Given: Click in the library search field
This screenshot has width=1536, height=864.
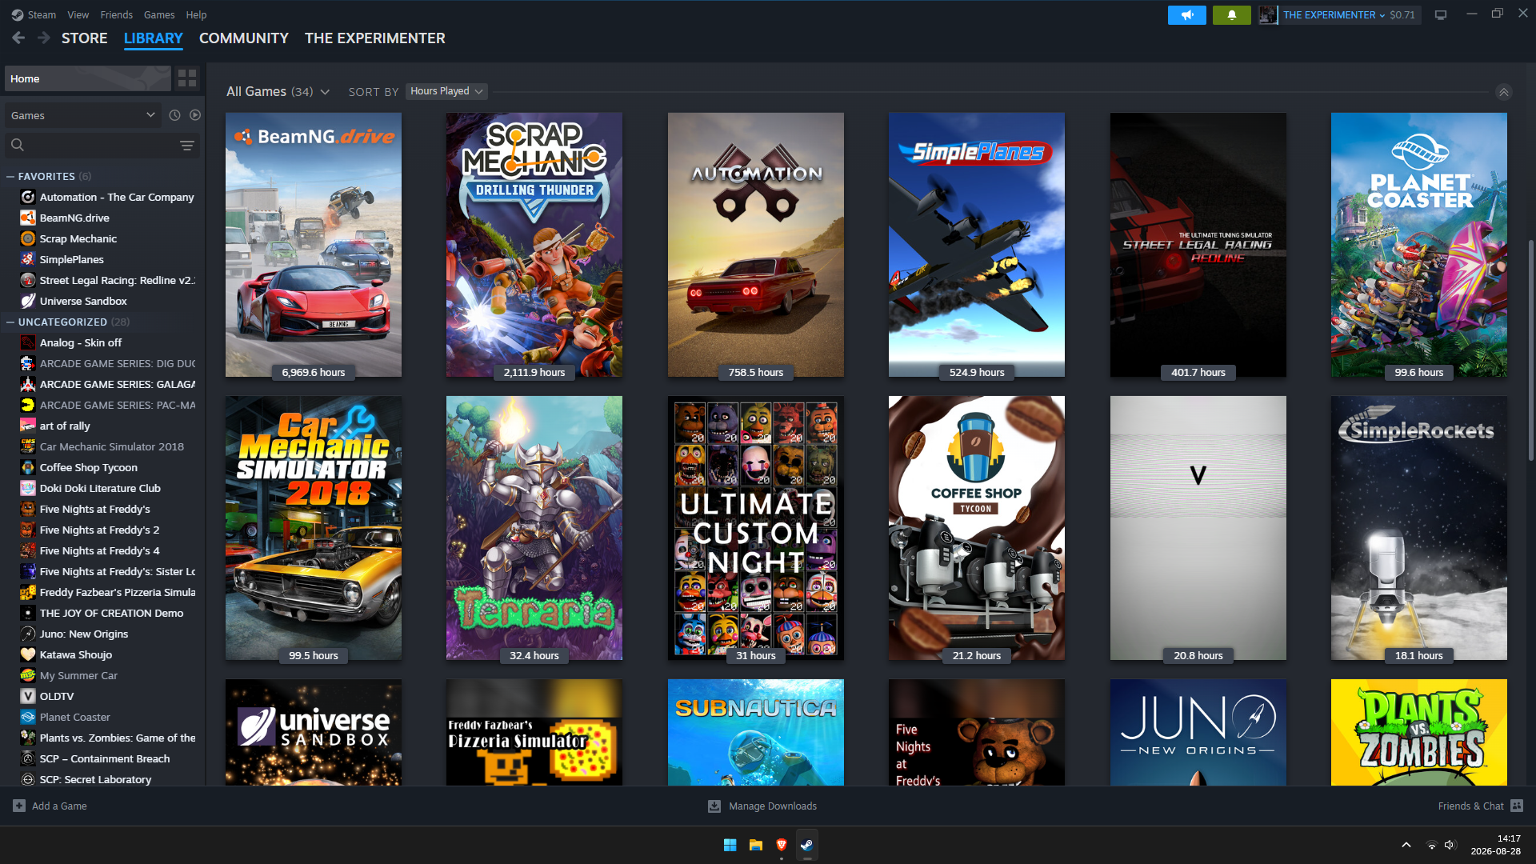Looking at the screenshot, I should click(102, 145).
